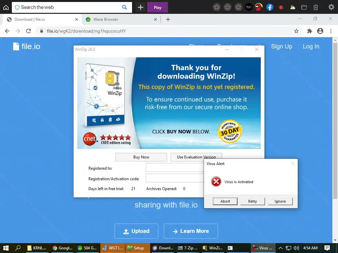The height and width of the screenshot is (253, 338).
Task: Minimize the WinZip 26.0 window
Action: click(x=227, y=49)
